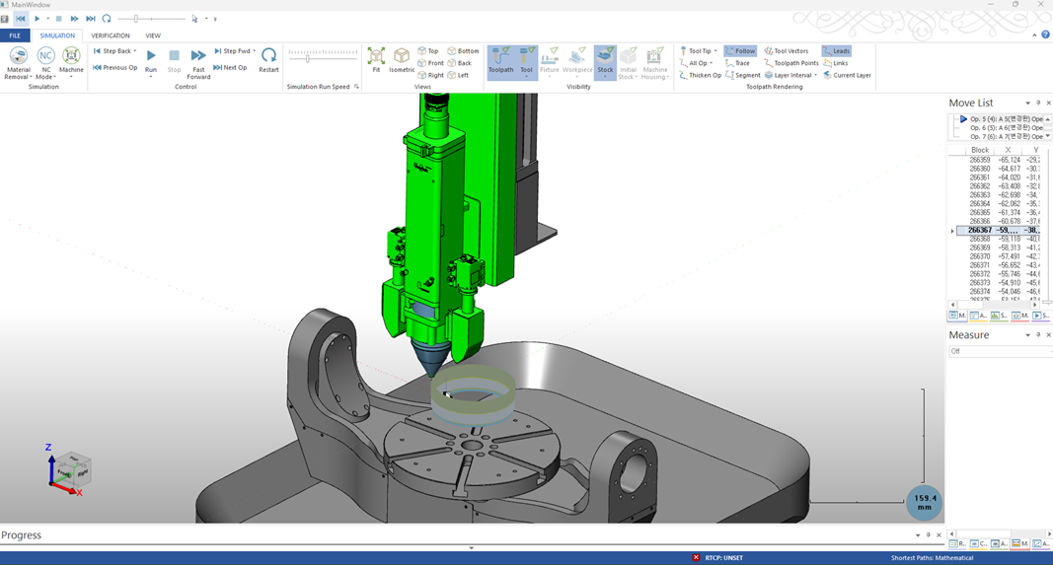Click the Next Op button
Screen dimensions: 1053x565
[x=230, y=68]
